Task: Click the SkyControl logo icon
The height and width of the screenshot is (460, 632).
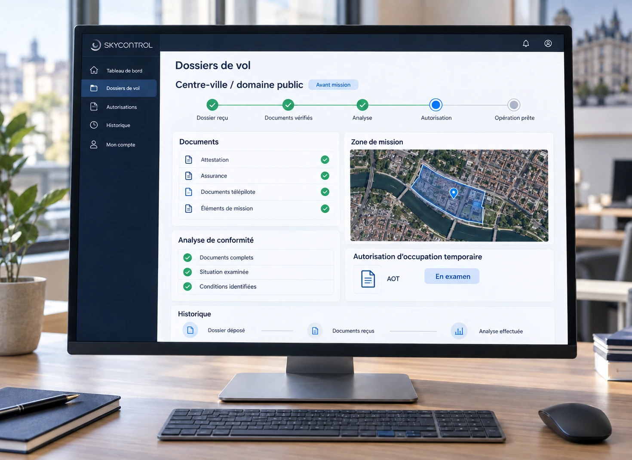Action: [96, 45]
